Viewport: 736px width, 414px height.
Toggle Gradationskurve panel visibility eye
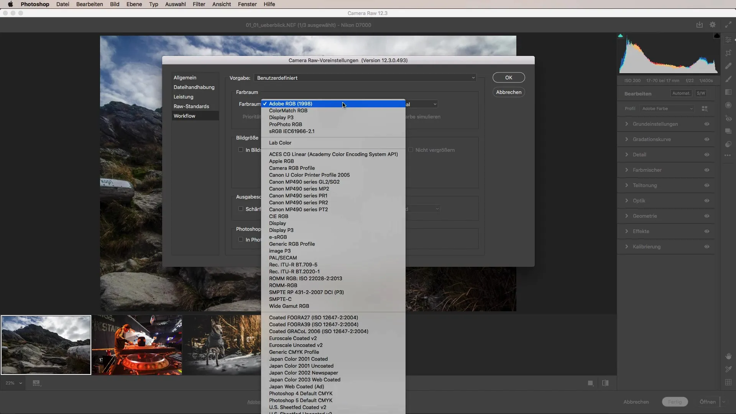pyautogui.click(x=707, y=139)
